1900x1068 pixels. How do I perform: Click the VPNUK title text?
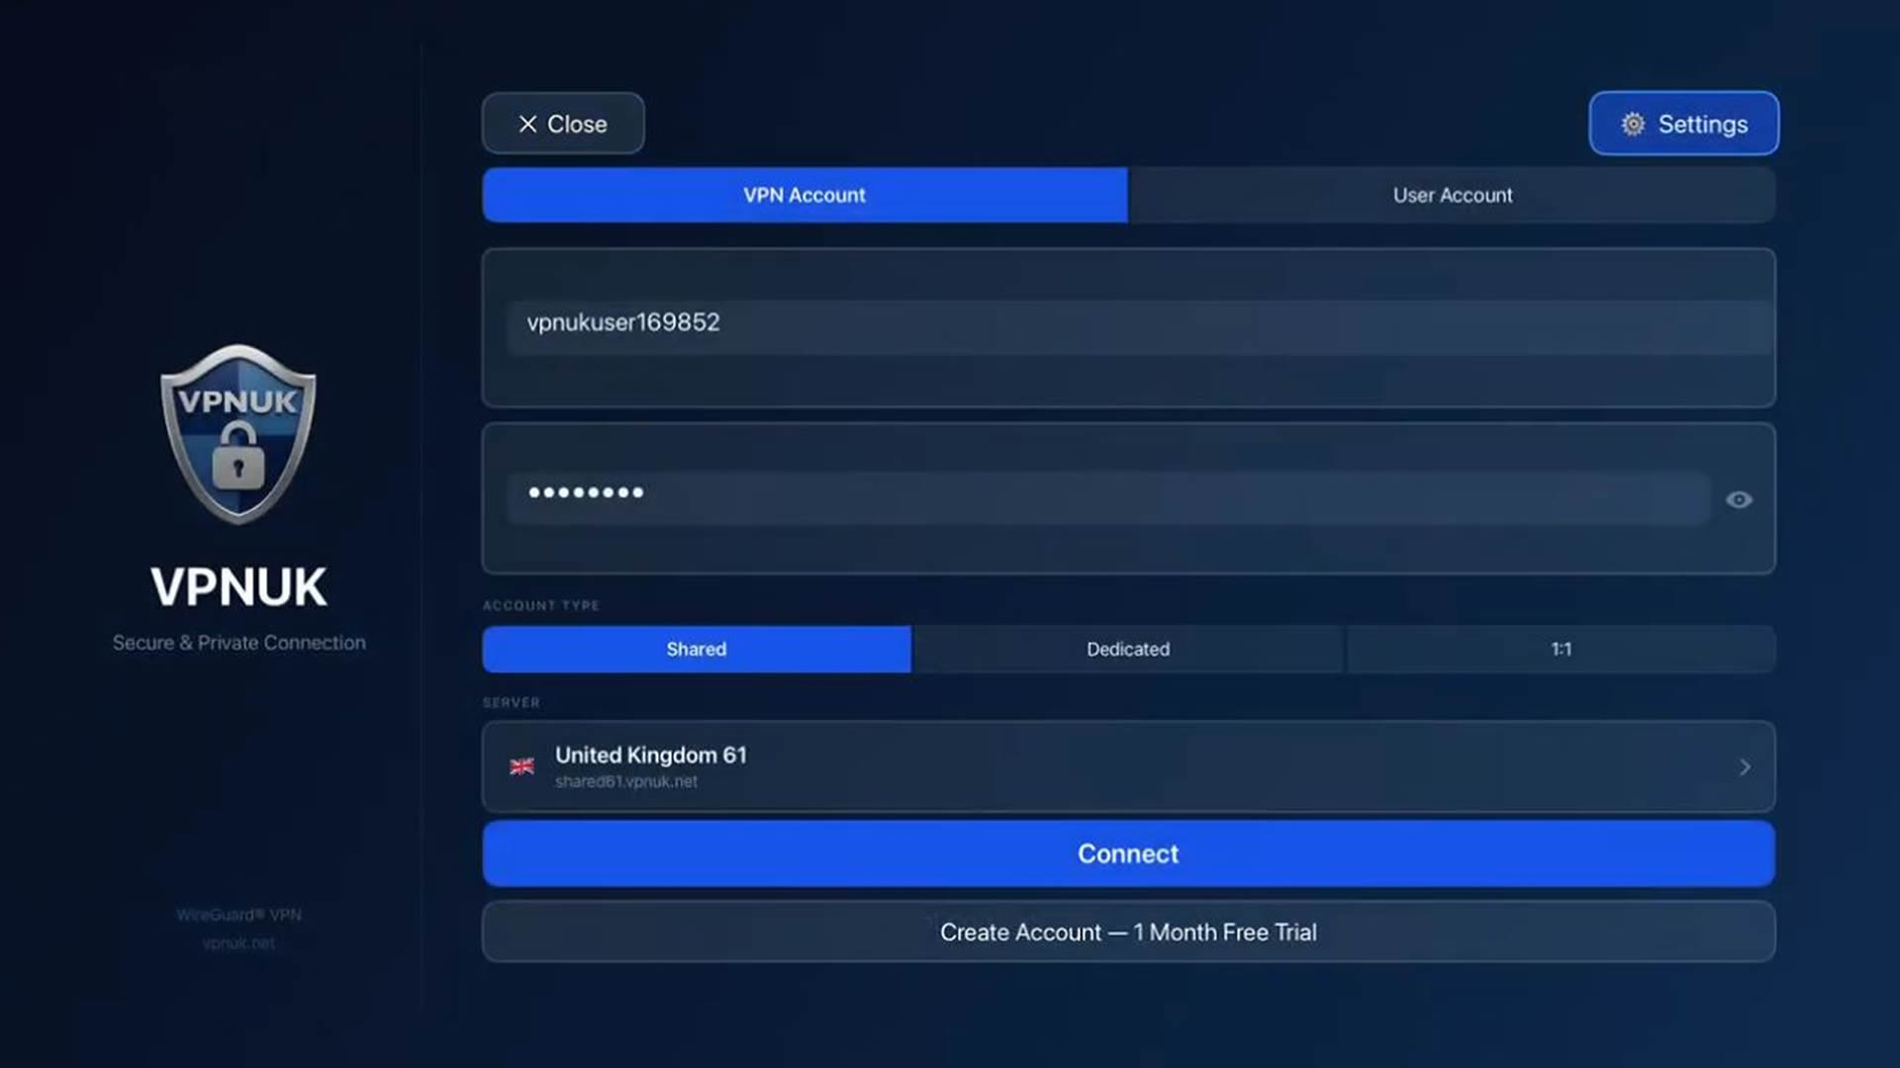tap(238, 587)
